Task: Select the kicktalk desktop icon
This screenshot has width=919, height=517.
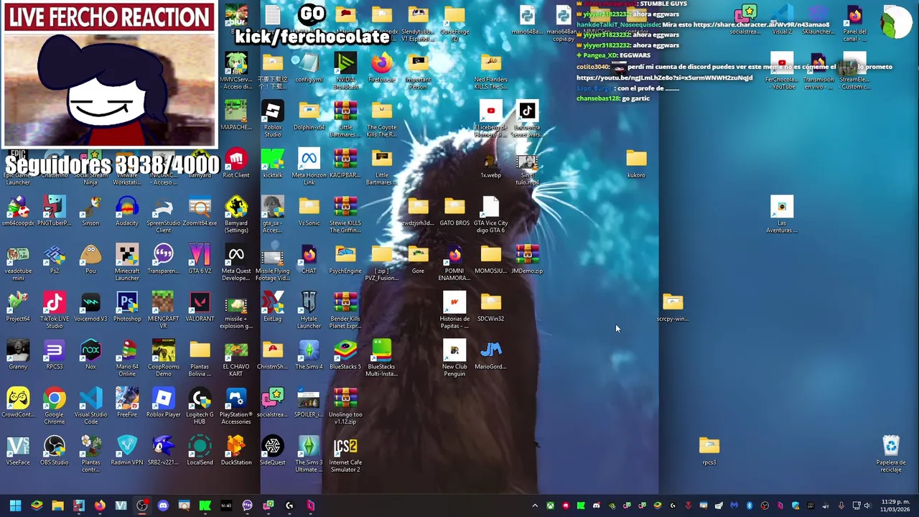Action: (x=272, y=163)
